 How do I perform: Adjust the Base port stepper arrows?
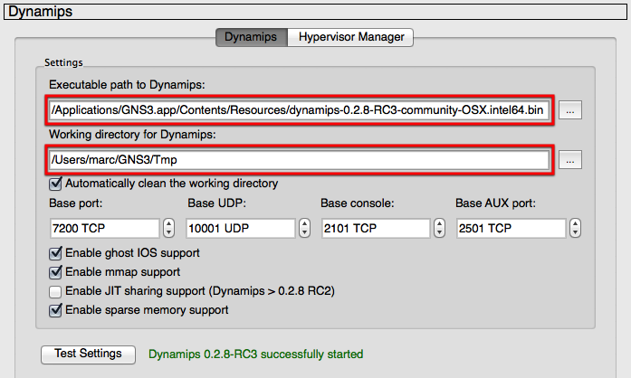point(168,228)
